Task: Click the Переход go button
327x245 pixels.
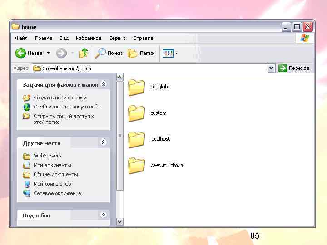Action: pyautogui.click(x=294, y=68)
